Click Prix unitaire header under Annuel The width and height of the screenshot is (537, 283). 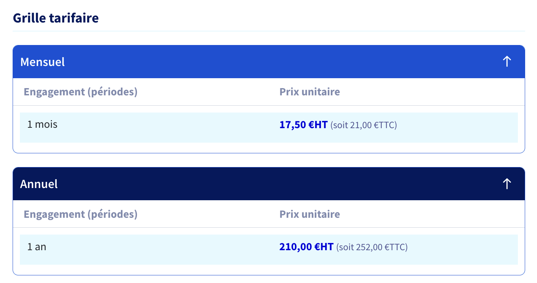pos(309,214)
